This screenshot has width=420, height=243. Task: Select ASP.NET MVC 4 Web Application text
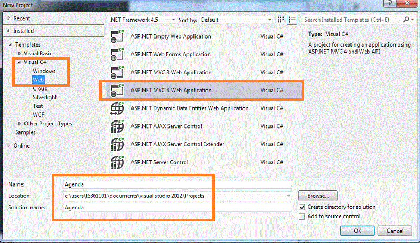[171, 91]
